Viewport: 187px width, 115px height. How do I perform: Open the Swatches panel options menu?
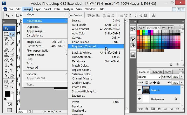(x=182, y=29)
